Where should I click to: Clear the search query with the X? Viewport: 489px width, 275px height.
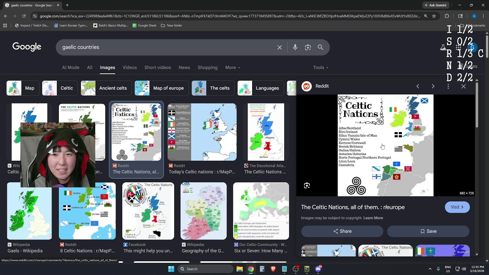(x=280, y=47)
